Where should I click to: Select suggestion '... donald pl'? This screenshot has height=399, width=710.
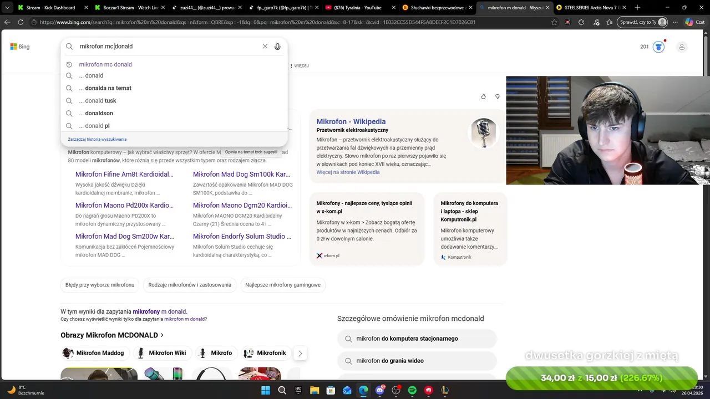(x=174, y=126)
